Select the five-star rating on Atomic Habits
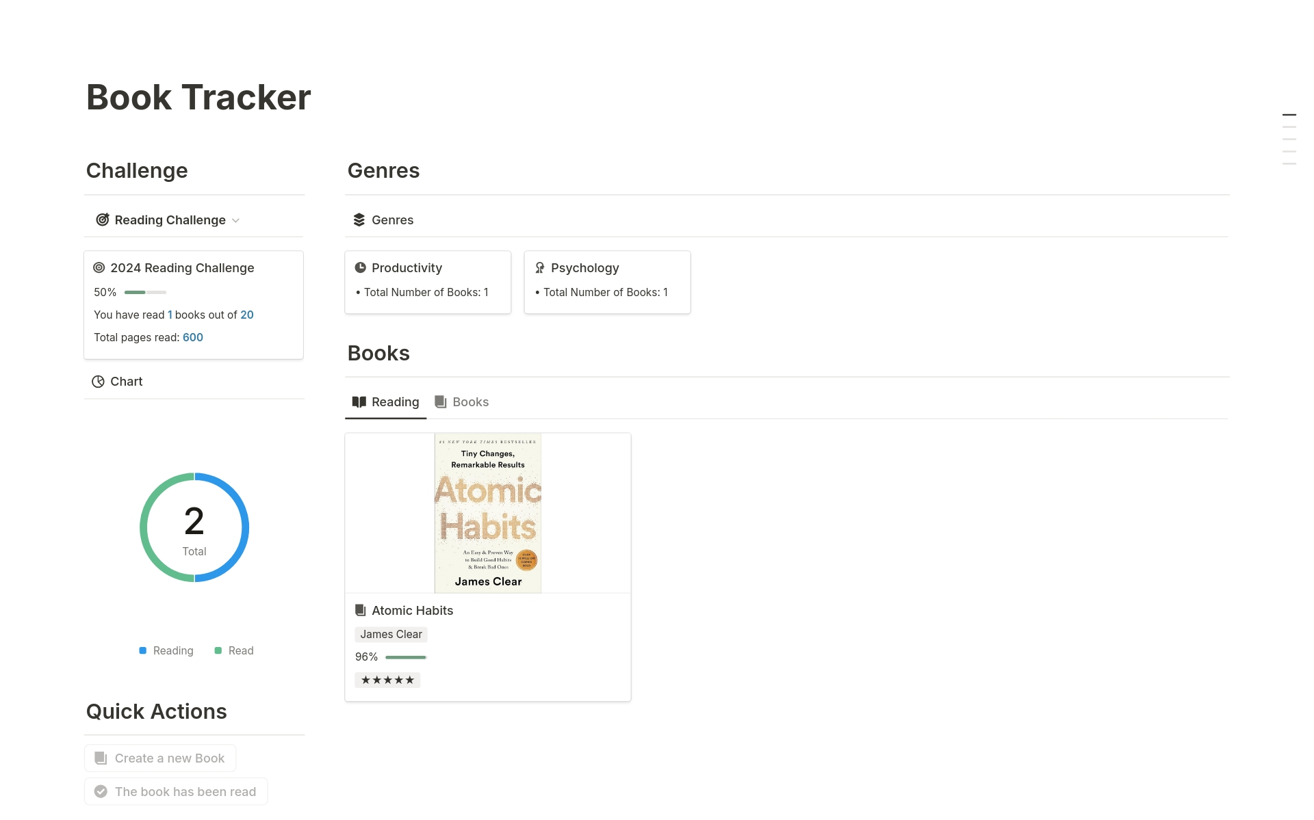The image size is (1314, 820). [x=387, y=679]
